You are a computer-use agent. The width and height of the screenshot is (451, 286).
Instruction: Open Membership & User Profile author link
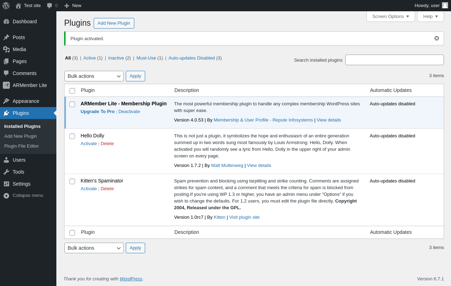point(263,120)
